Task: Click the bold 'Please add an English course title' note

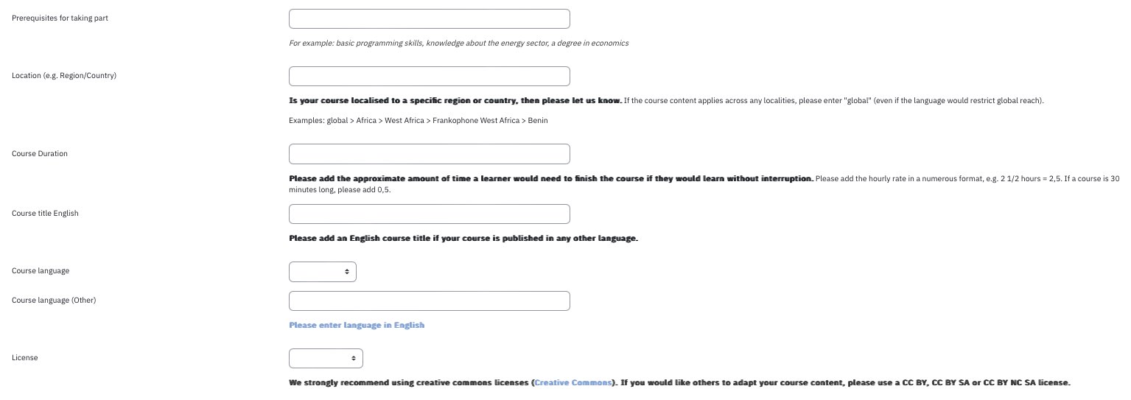Action: pyautogui.click(x=463, y=238)
